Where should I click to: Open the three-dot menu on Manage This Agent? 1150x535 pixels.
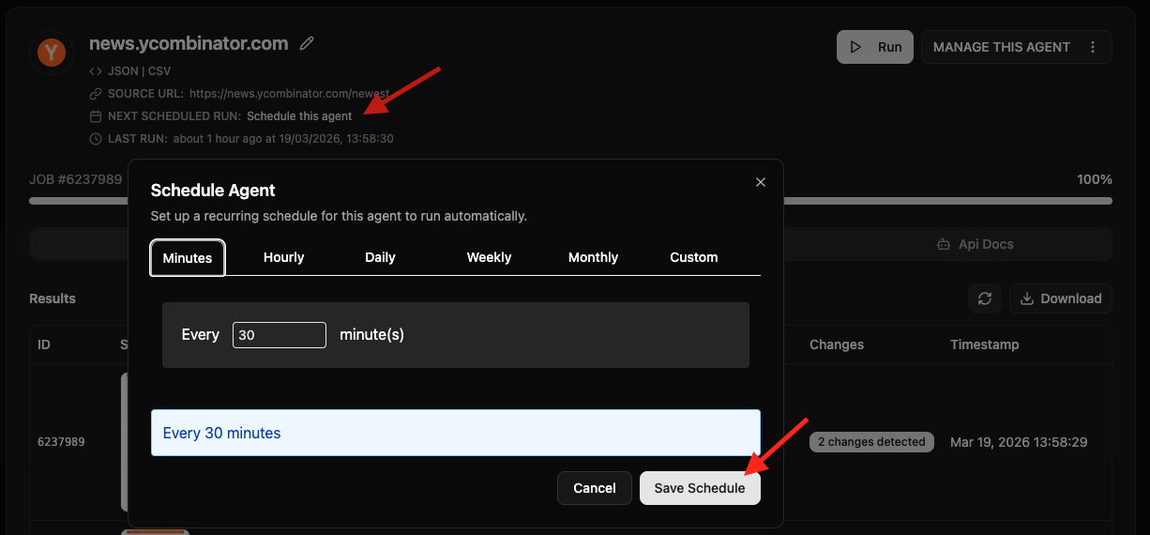coord(1093,47)
